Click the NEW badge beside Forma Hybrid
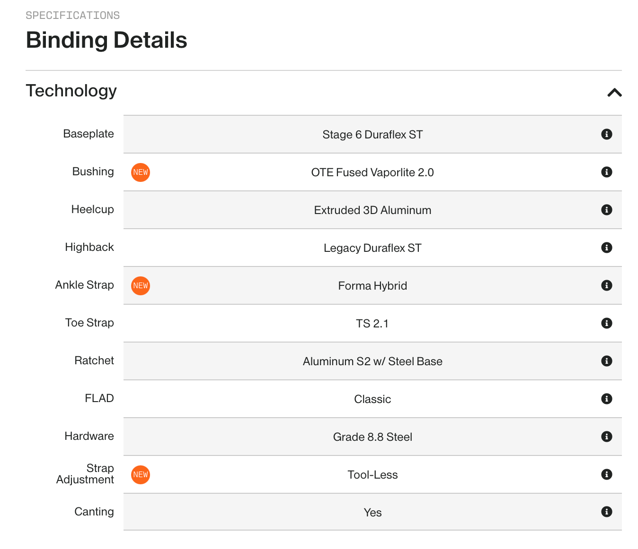Image resolution: width=638 pixels, height=549 pixels. (141, 286)
